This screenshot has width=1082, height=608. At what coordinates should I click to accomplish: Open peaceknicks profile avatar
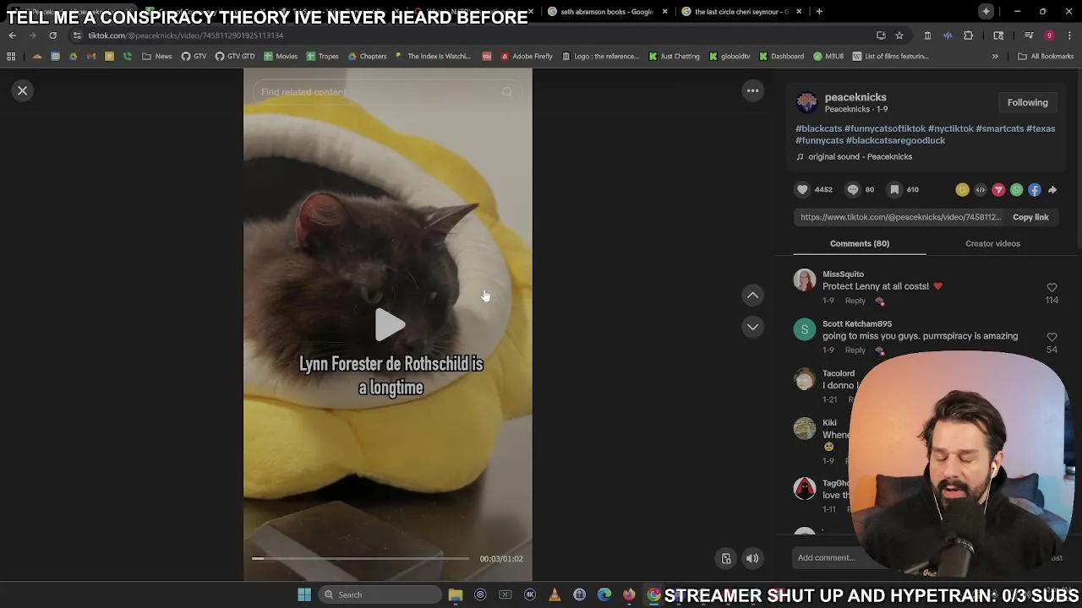click(x=807, y=103)
